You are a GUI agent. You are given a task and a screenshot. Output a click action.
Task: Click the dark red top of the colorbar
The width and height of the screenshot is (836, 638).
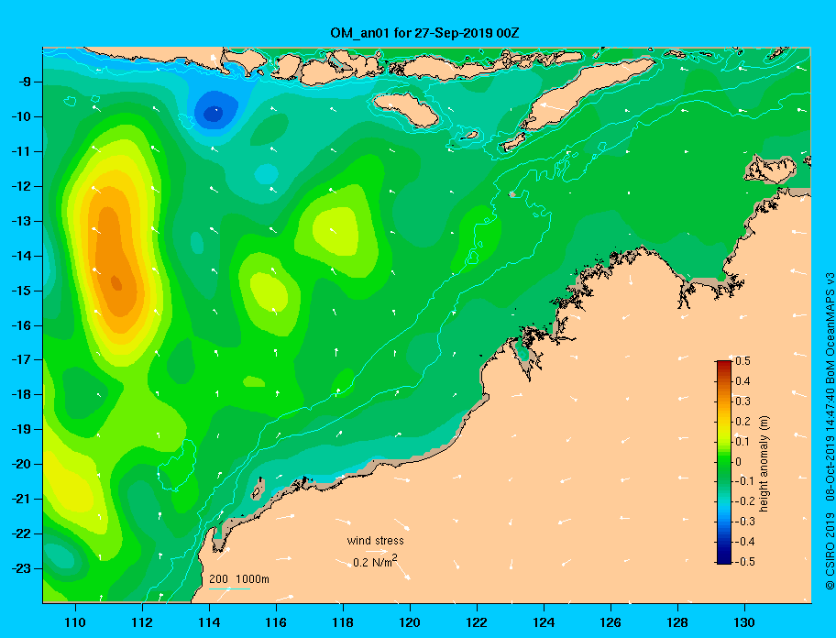(724, 365)
